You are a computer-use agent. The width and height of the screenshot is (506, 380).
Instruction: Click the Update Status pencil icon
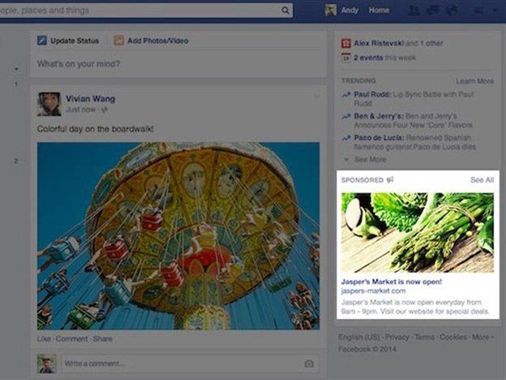tap(42, 41)
